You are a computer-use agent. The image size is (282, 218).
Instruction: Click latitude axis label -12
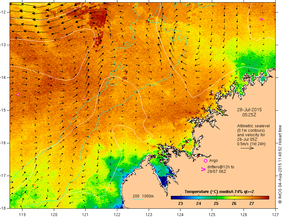tap(4, 12)
